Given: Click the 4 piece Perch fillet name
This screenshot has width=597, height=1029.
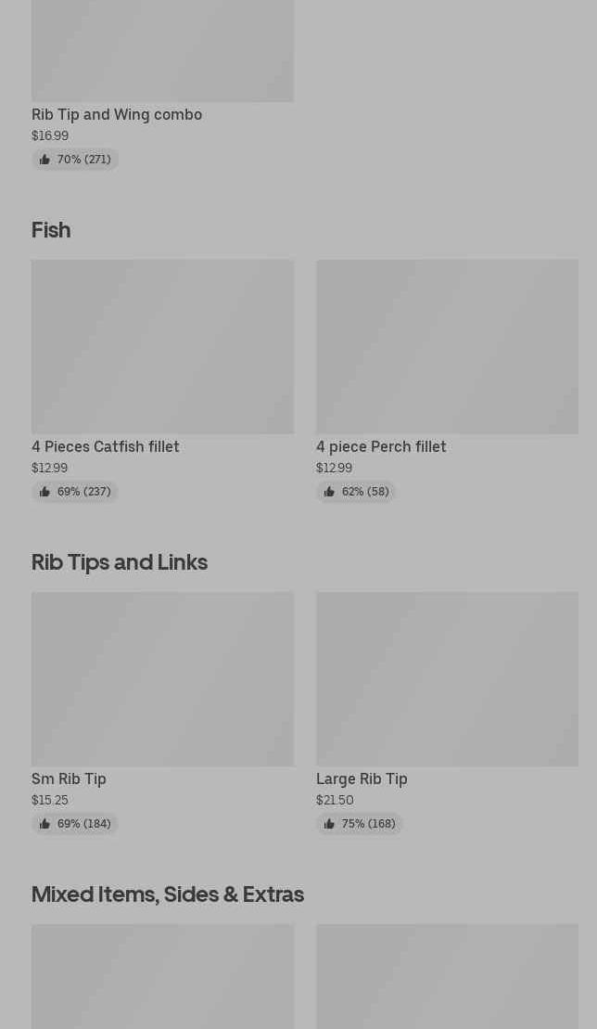Looking at the screenshot, I should 381,446.
